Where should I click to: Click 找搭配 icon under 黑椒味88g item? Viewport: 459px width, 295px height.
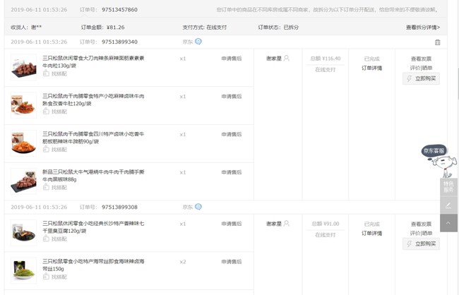coord(46,187)
